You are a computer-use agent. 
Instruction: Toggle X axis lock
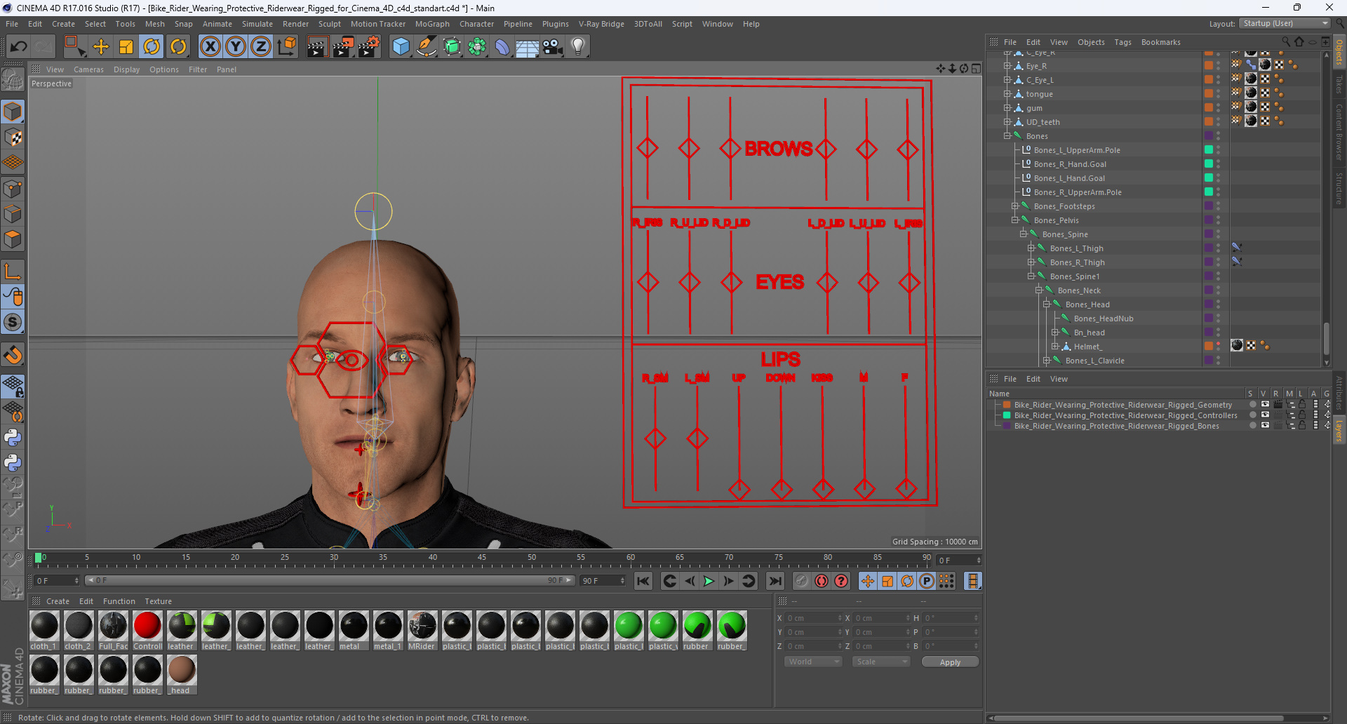(210, 47)
